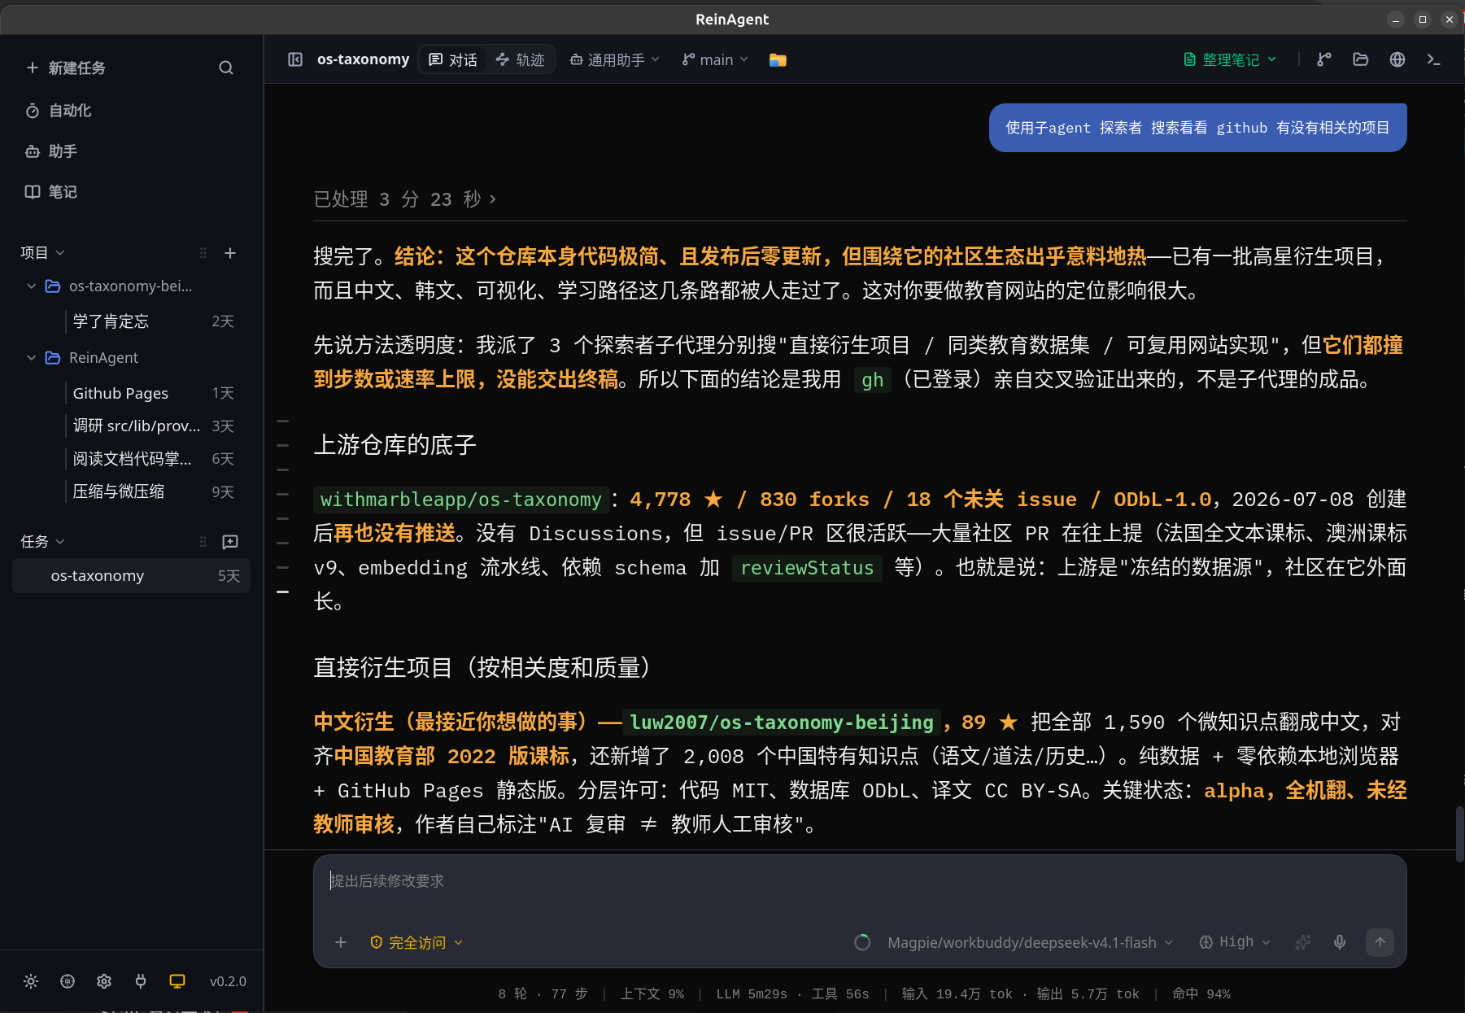The width and height of the screenshot is (1465, 1013).
Task: Click the conversation vertical scrollbar
Action: pyautogui.click(x=1459, y=834)
